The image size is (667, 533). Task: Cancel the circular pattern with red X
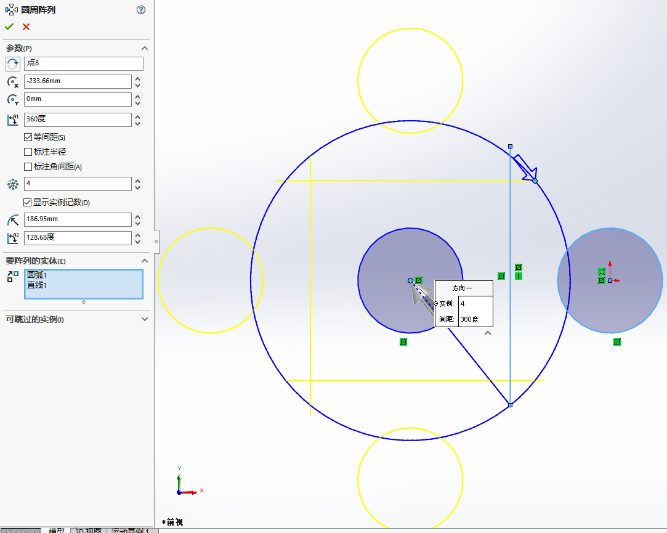coord(26,27)
